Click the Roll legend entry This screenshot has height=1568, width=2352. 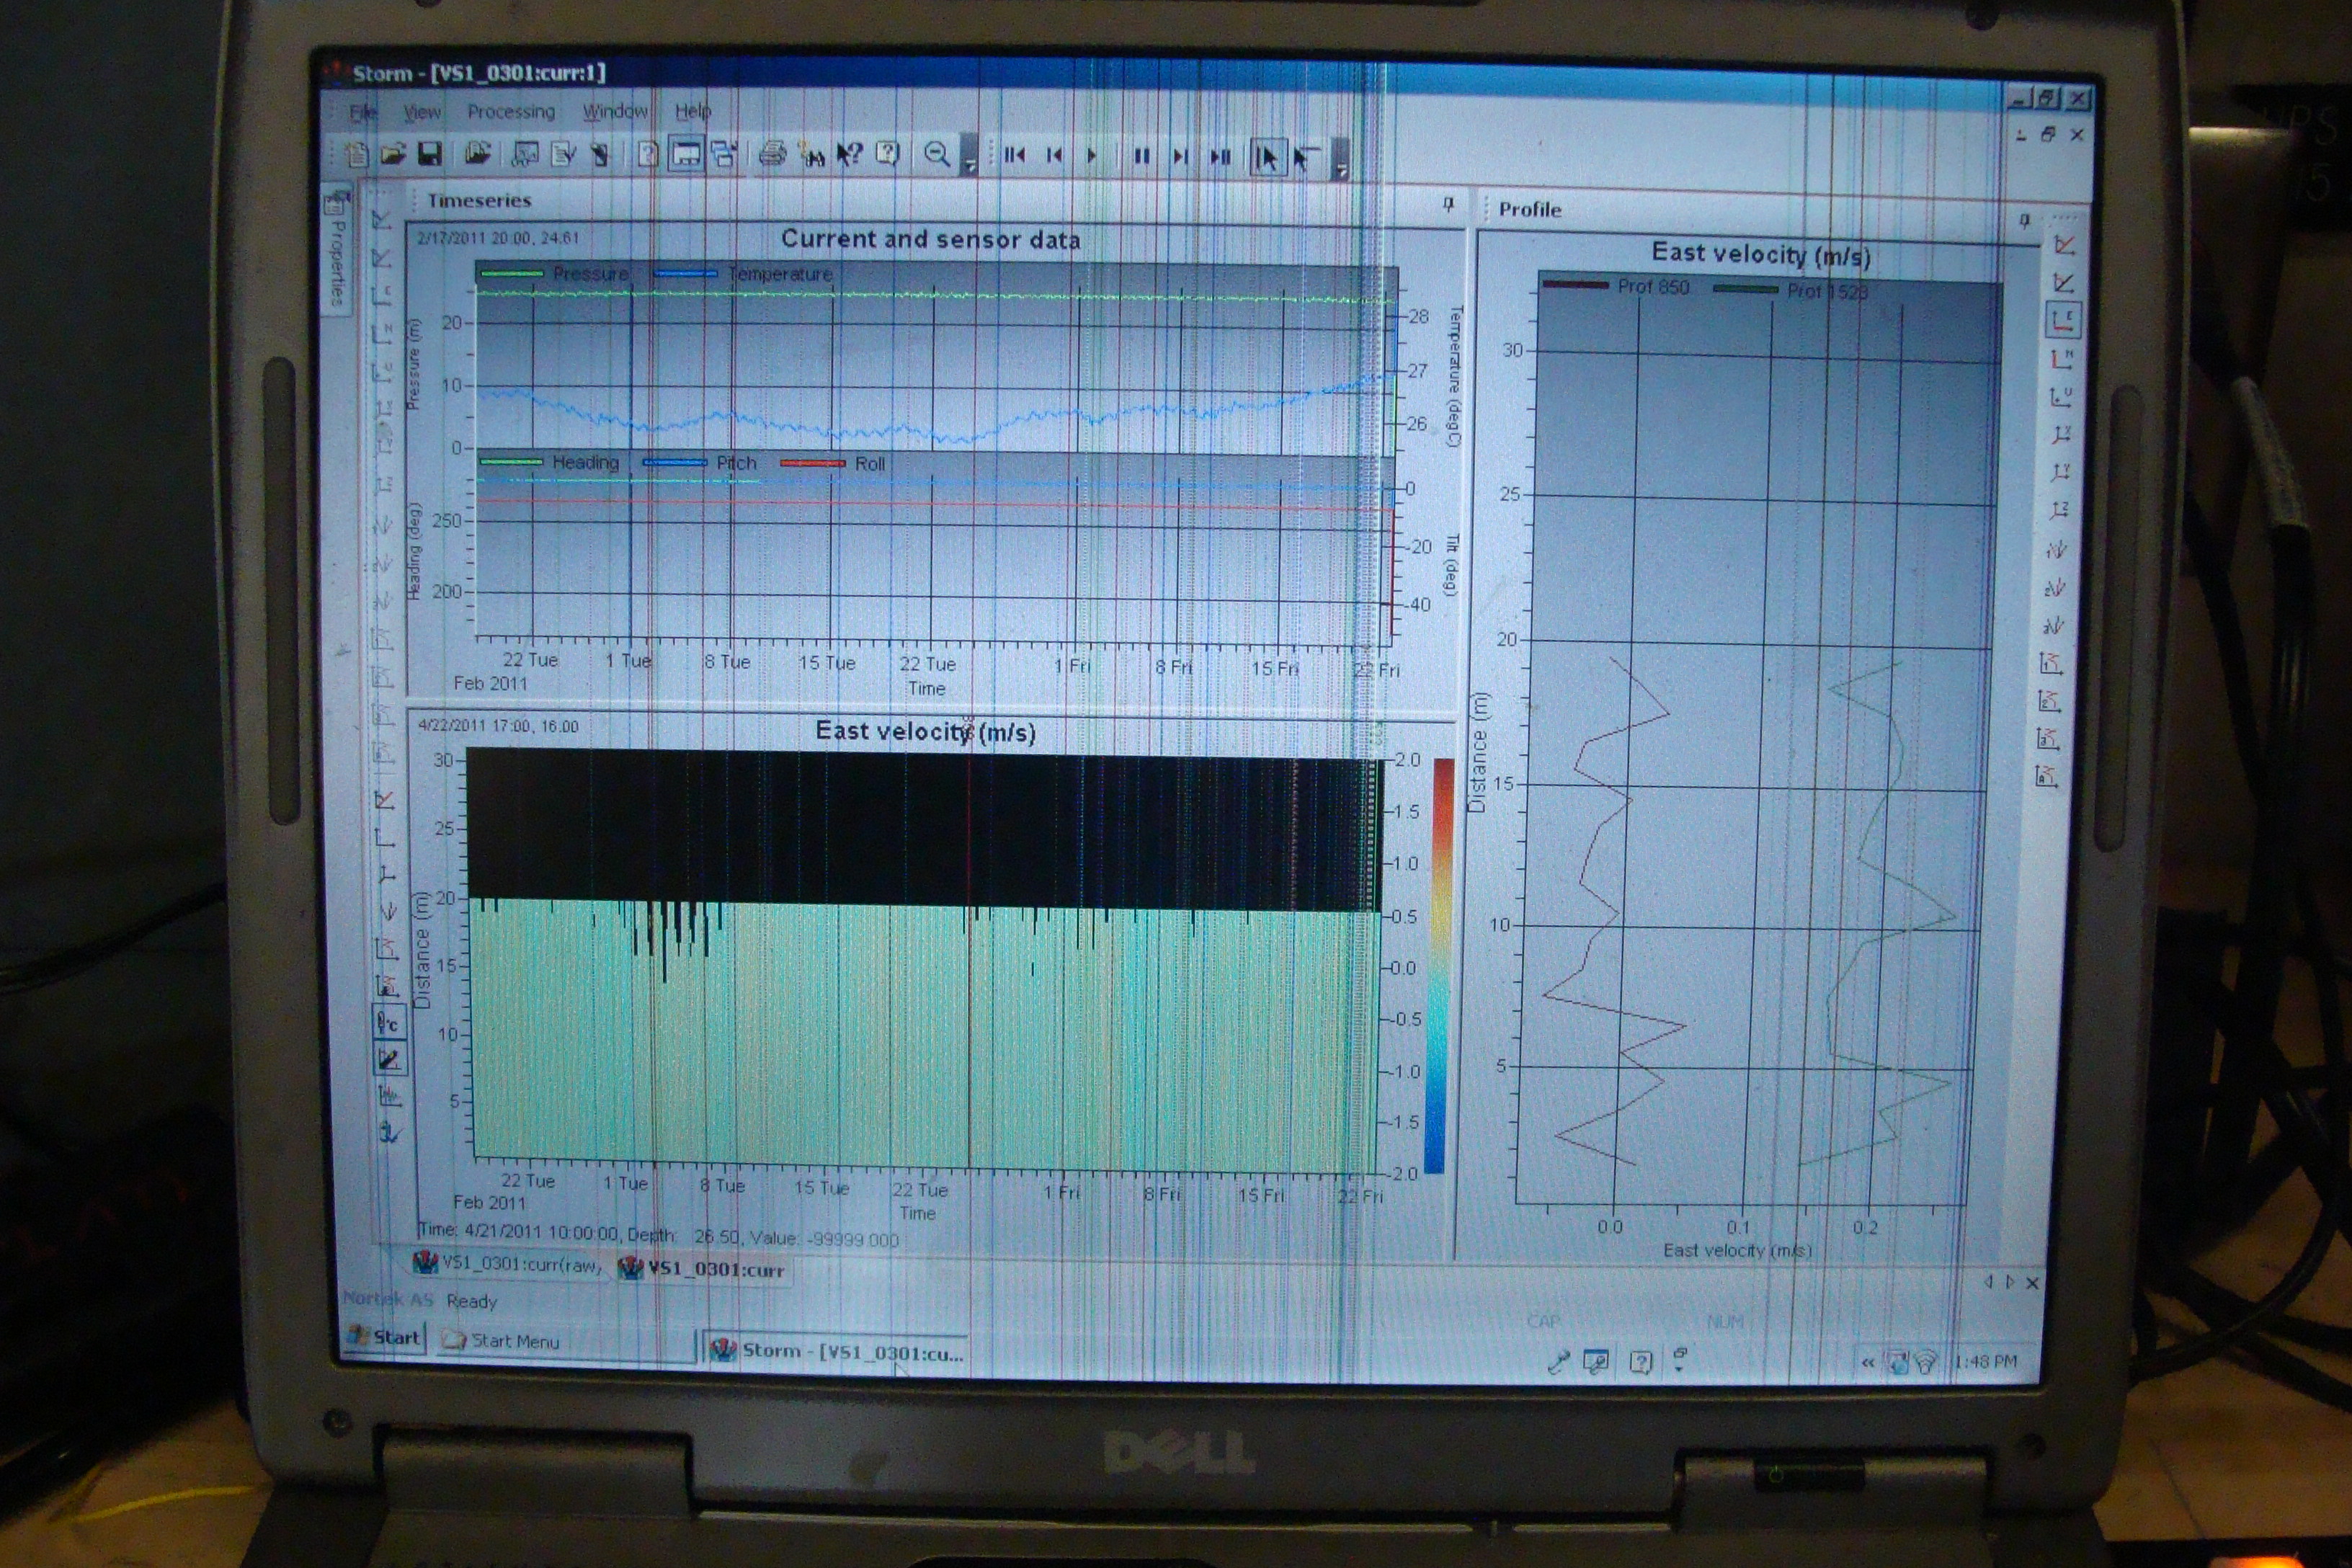(x=833, y=463)
